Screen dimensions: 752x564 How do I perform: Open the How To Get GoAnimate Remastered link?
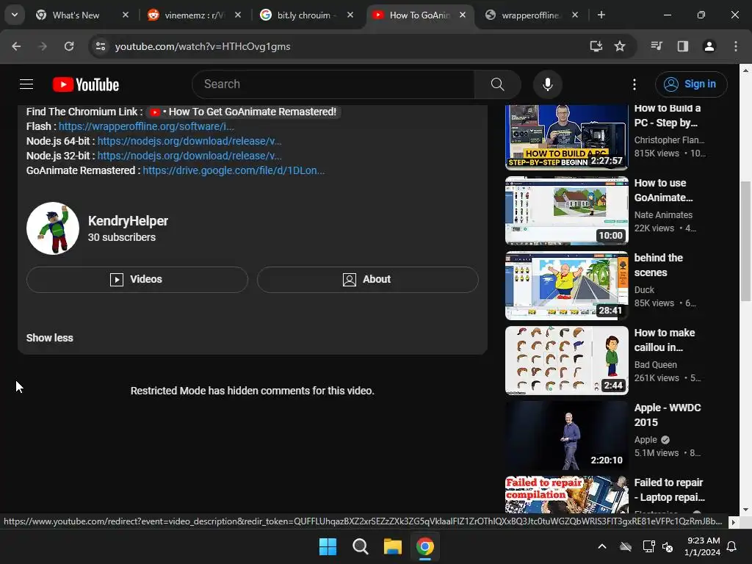coord(243,112)
